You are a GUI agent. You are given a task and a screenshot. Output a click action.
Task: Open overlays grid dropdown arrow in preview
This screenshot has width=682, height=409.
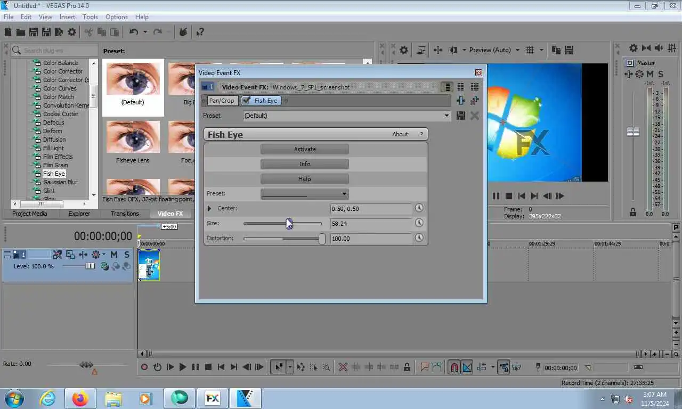coord(541,50)
